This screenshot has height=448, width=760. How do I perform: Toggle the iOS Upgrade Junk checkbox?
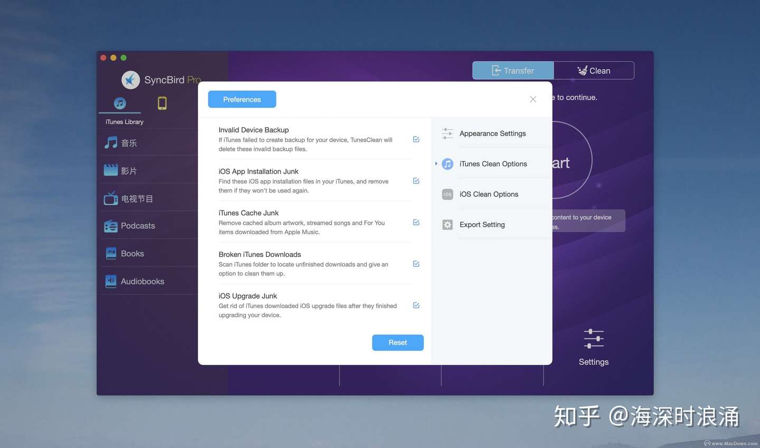[416, 306]
